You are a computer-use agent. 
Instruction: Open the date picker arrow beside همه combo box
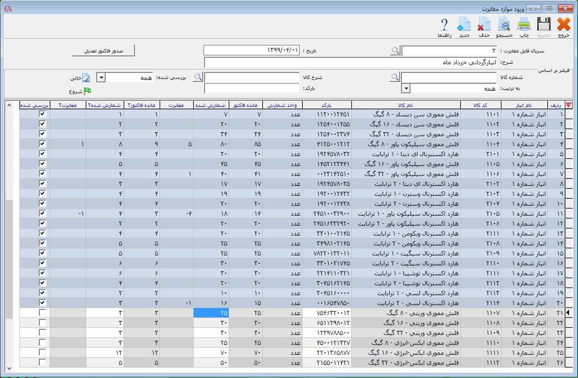pos(101,77)
